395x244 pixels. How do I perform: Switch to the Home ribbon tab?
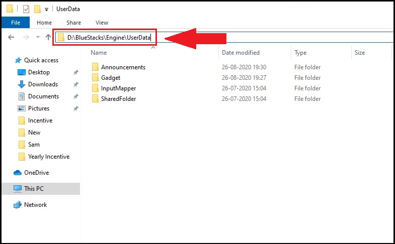[x=44, y=23]
